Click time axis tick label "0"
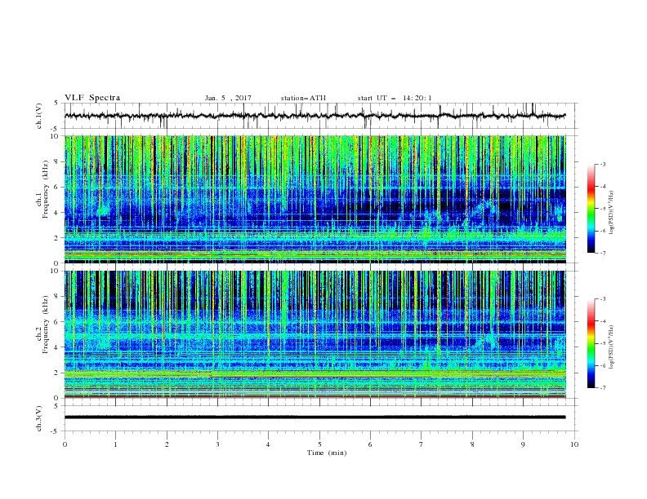 click(65, 444)
